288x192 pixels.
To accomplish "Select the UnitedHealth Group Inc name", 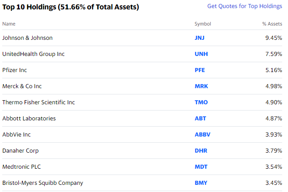I will tap(33, 54).
